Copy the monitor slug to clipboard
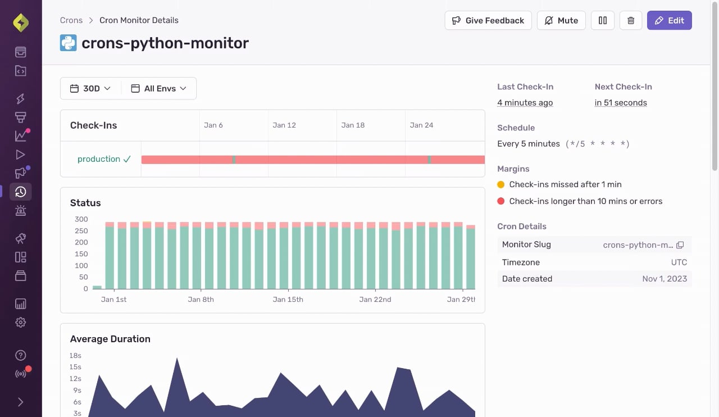 680,245
